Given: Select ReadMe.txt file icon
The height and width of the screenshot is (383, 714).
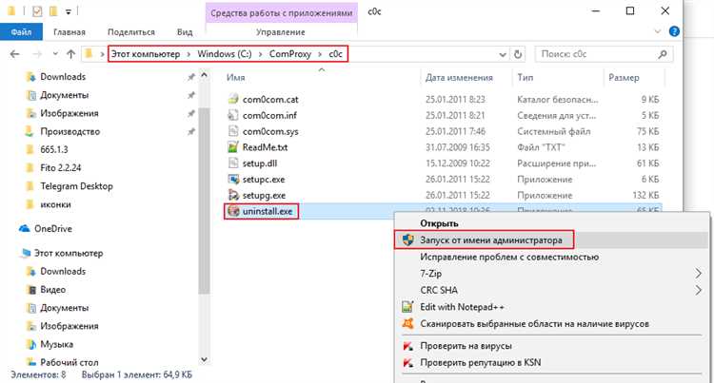Looking at the screenshot, I should click(x=233, y=147).
